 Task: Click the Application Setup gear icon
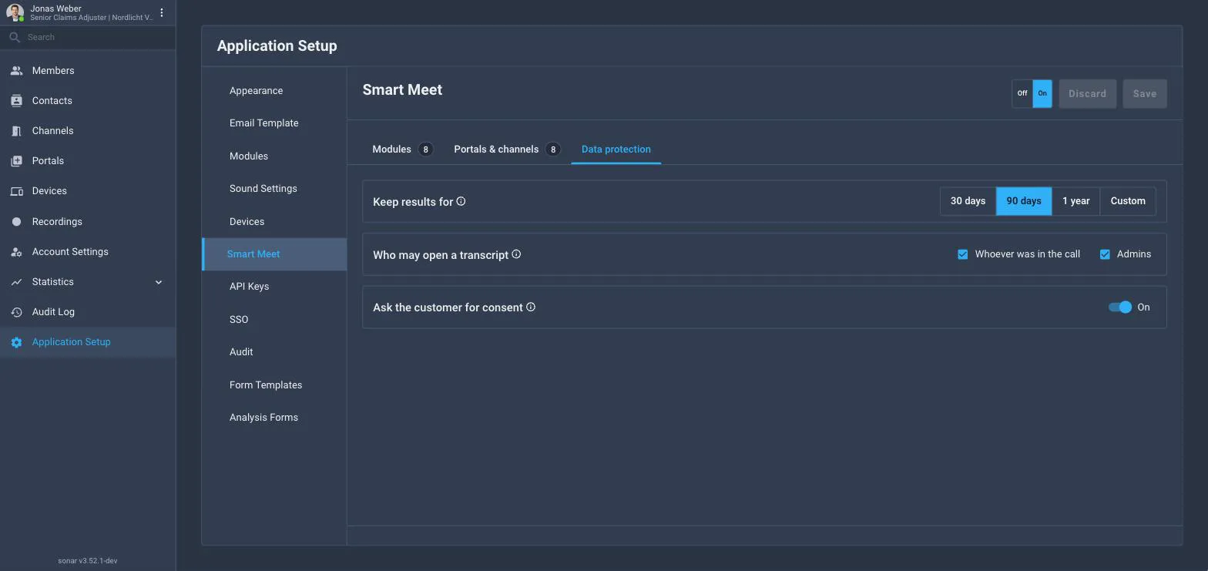[16, 342]
